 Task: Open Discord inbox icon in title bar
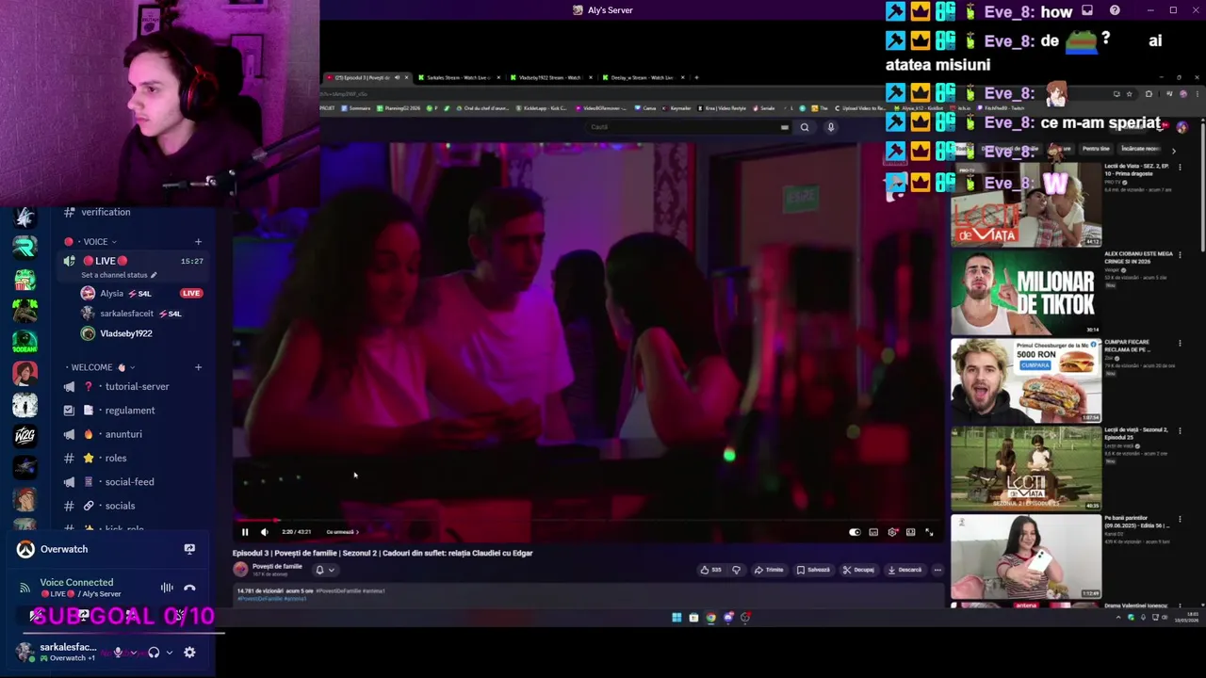1087,10
